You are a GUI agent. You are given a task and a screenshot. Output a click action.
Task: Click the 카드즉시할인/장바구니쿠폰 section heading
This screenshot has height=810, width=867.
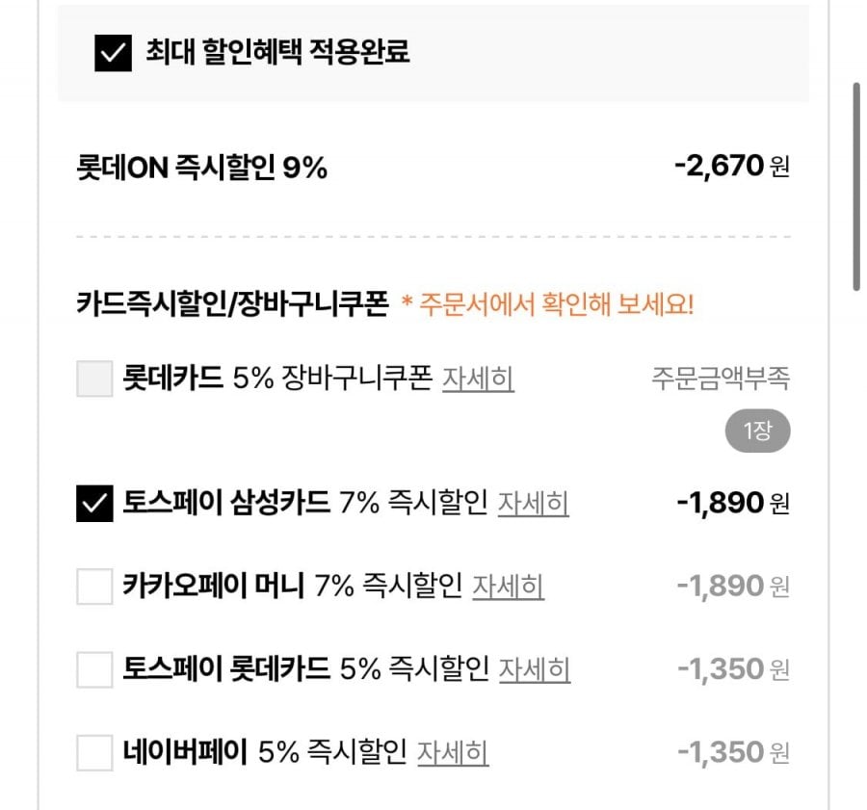point(232,304)
